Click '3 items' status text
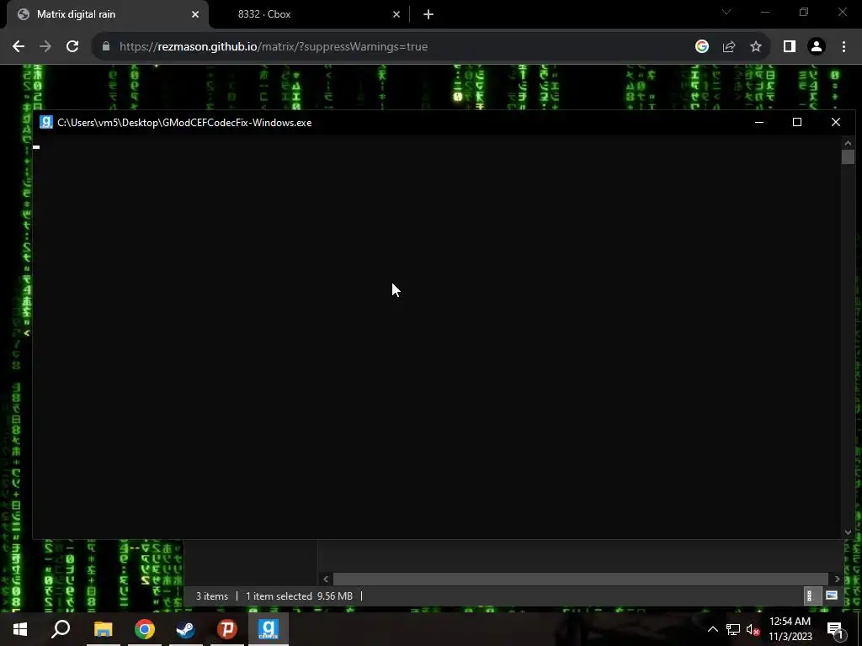The image size is (862, 646). pos(212,596)
